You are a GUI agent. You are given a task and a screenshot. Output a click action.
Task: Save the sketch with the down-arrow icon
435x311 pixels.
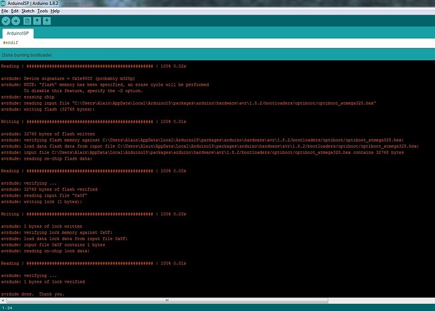(x=47, y=21)
